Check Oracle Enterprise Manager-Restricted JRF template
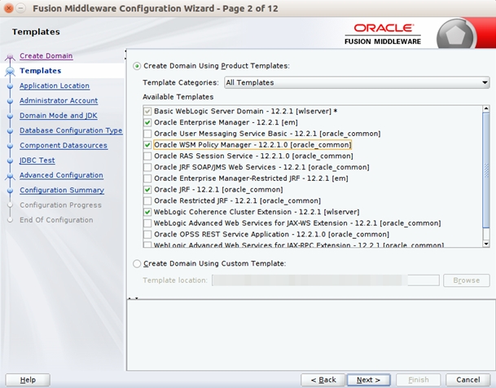The width and height of the screenshot is (496, 388). click(x=147, y=179)
